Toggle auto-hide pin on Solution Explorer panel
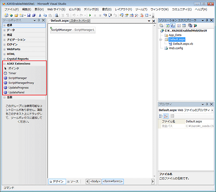This screenshot has height=192, width=216. point(207,20)
